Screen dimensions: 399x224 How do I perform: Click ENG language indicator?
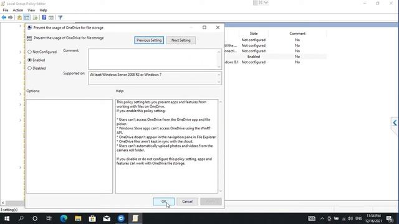[x=359, y=218]
